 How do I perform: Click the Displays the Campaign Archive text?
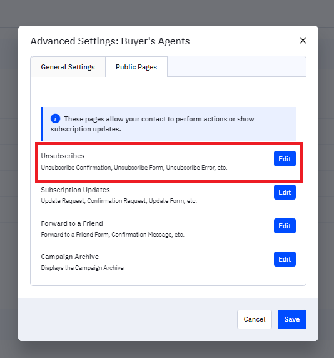82,268
